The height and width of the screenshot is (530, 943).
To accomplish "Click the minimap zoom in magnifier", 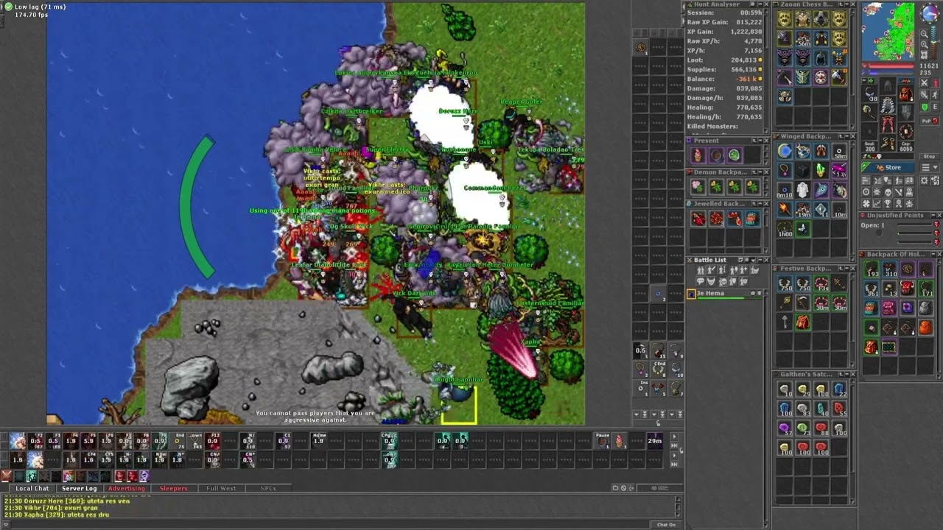I will (925, 44).
